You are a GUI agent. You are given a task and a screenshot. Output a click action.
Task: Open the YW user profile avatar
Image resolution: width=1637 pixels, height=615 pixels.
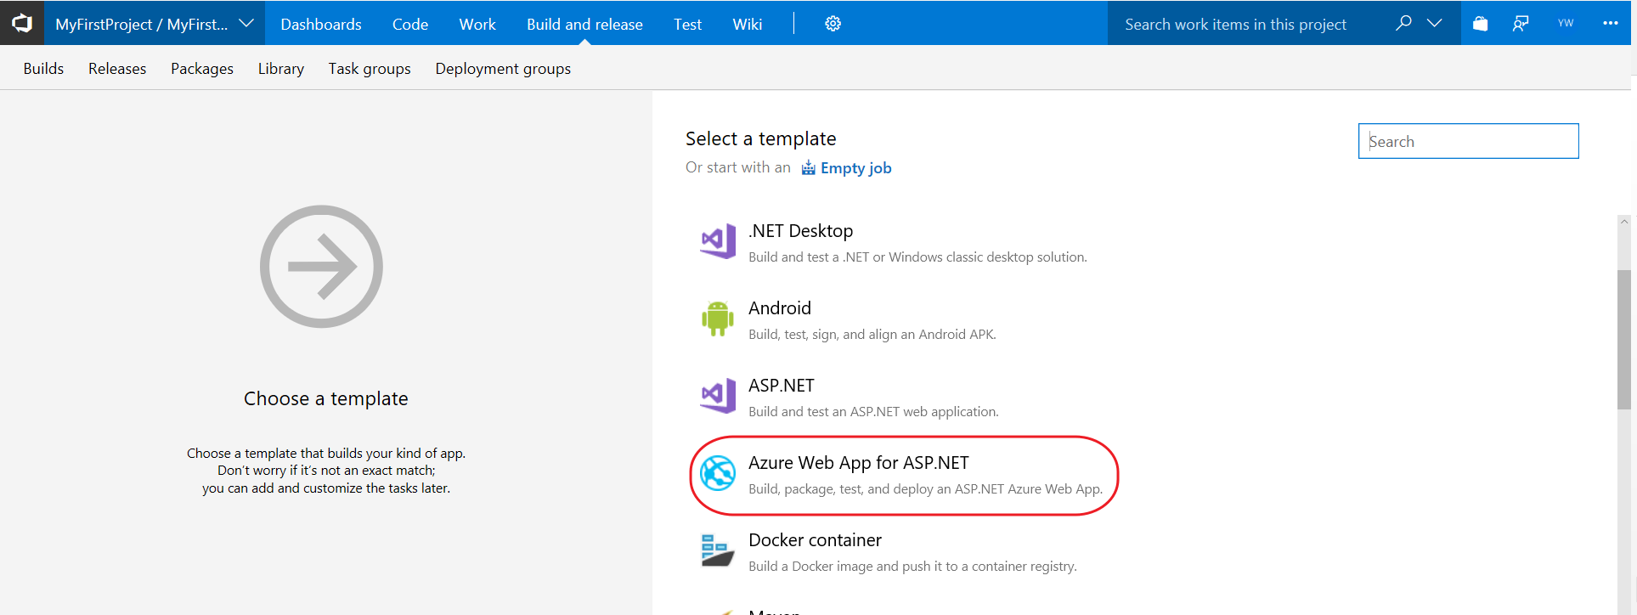click(1565, 24)
